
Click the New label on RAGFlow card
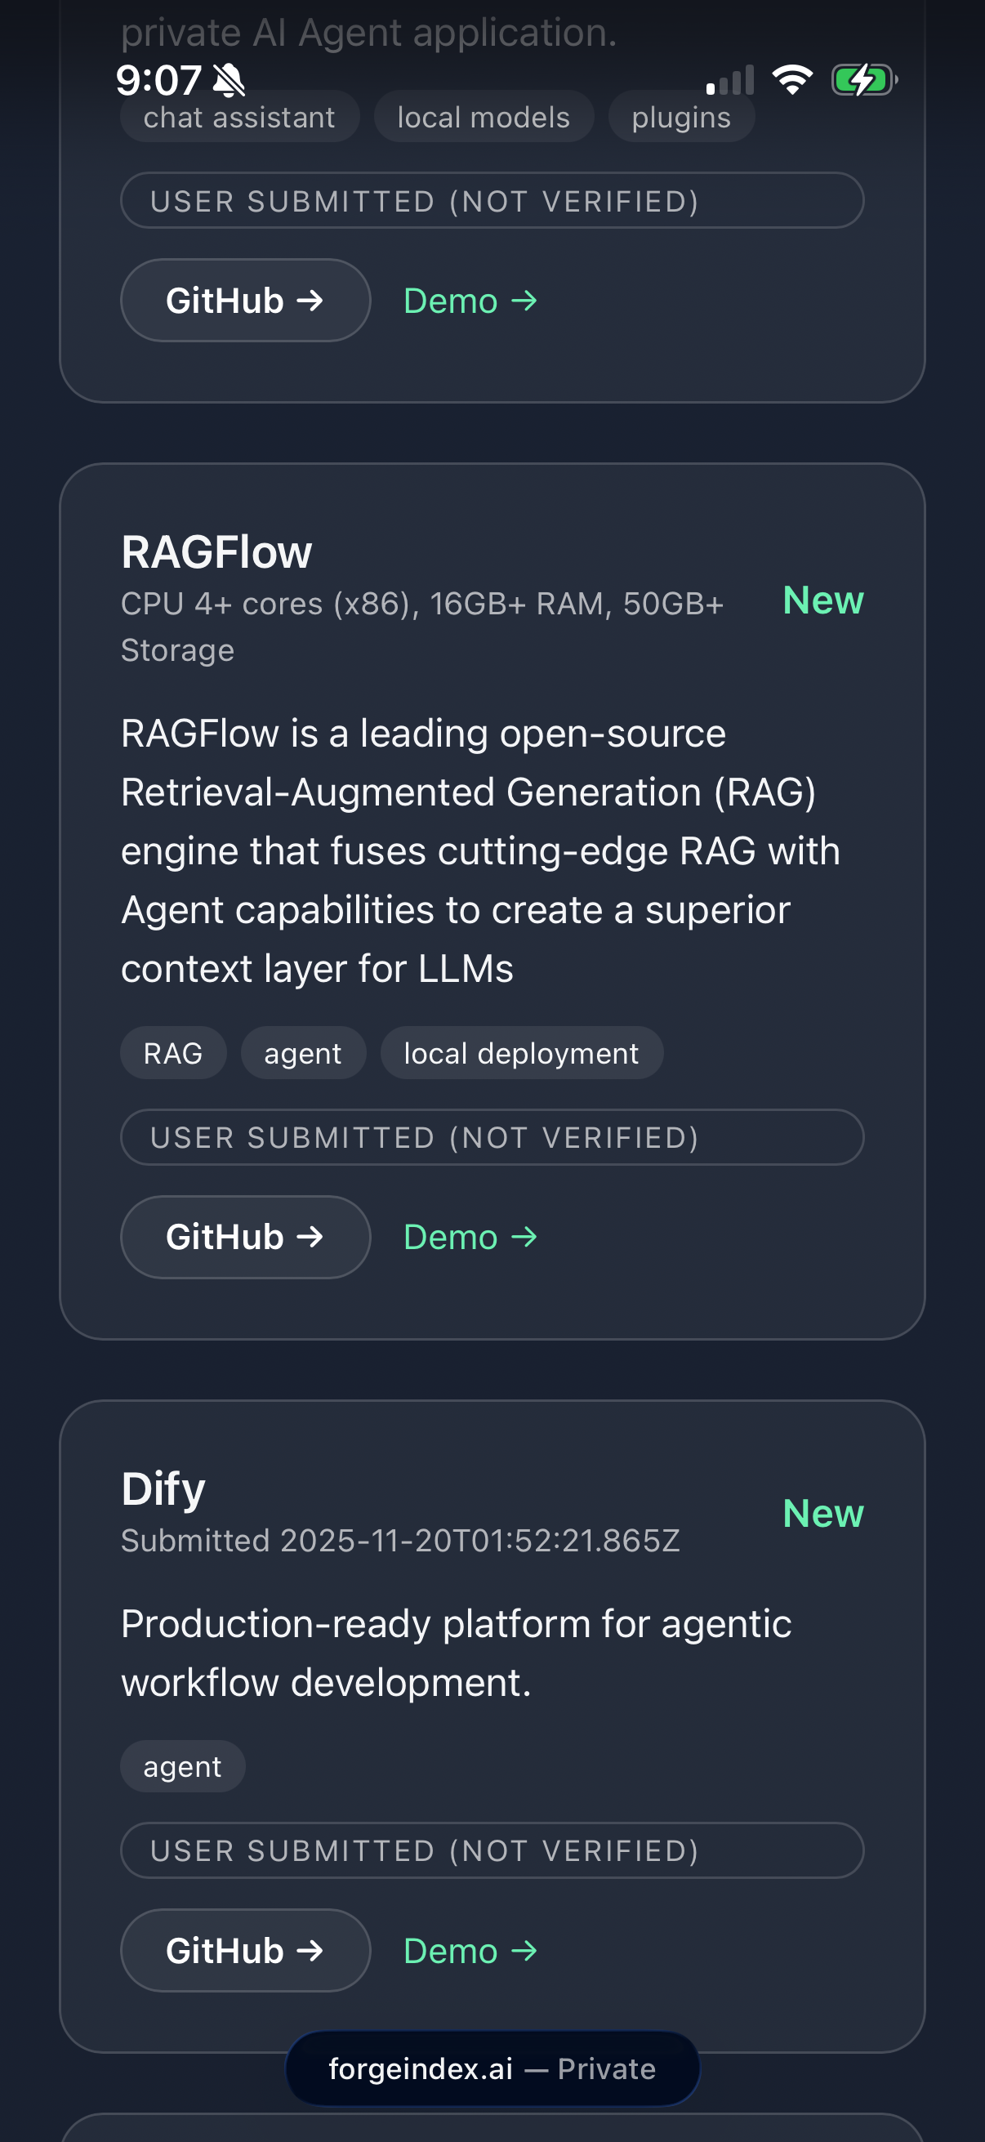822,600
